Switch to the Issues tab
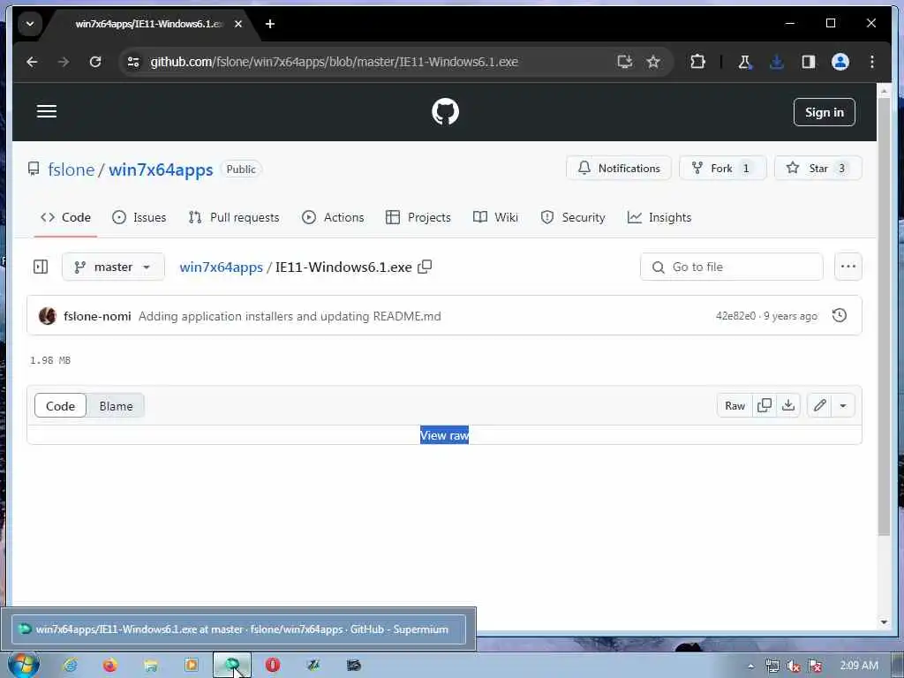904x678 pixels. pyautogui.click(x=139, y=217)
